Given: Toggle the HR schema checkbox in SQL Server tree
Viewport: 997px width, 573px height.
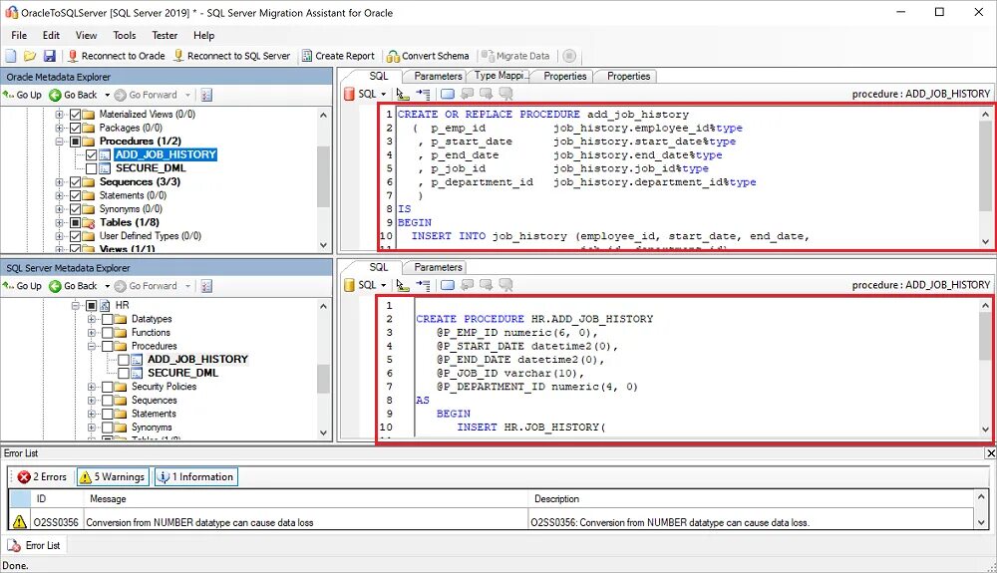Looking at the screenshot, I should pyautogui.click(x=91, y=306).
